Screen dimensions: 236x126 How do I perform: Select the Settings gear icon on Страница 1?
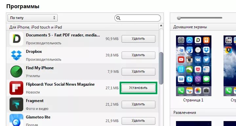(x=181, y=40)
